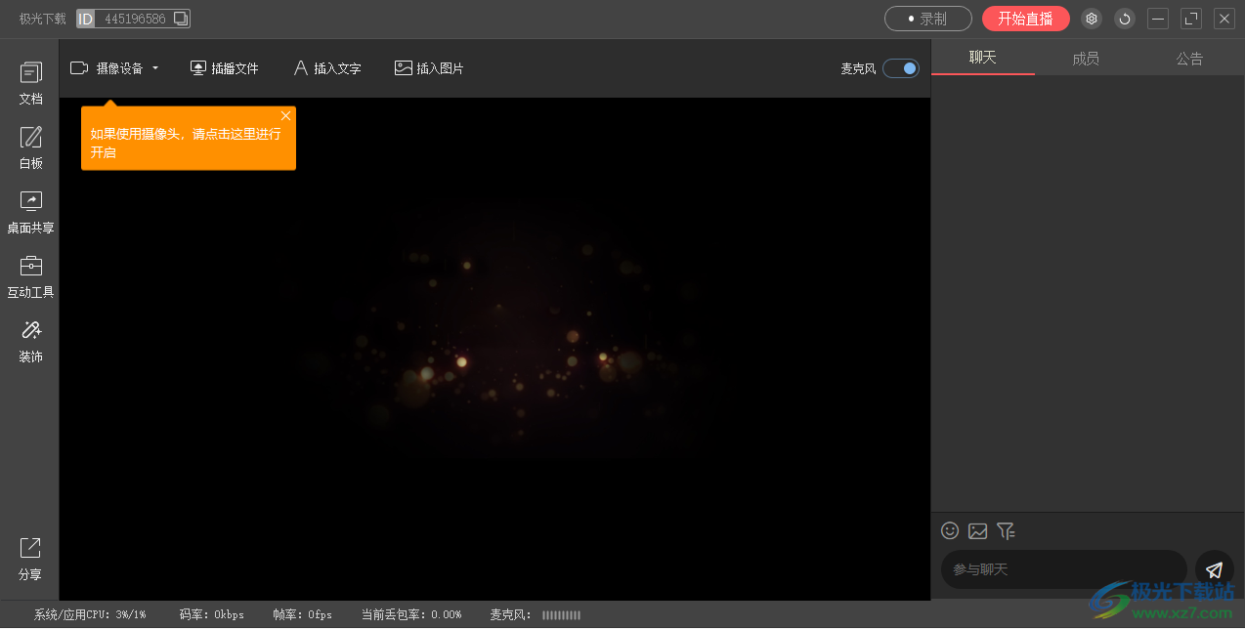The image size is (1245, 629).
Task: Start 桌面共享 desktop sharing
Action: [30, 211]
